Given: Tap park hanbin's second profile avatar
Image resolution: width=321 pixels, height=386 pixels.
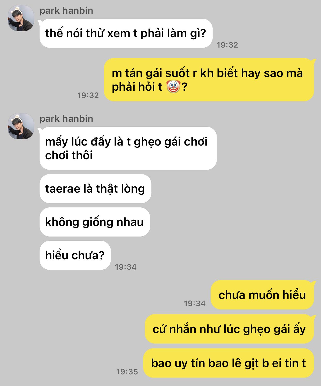Looking at the screenshot, I should point(21,126).
